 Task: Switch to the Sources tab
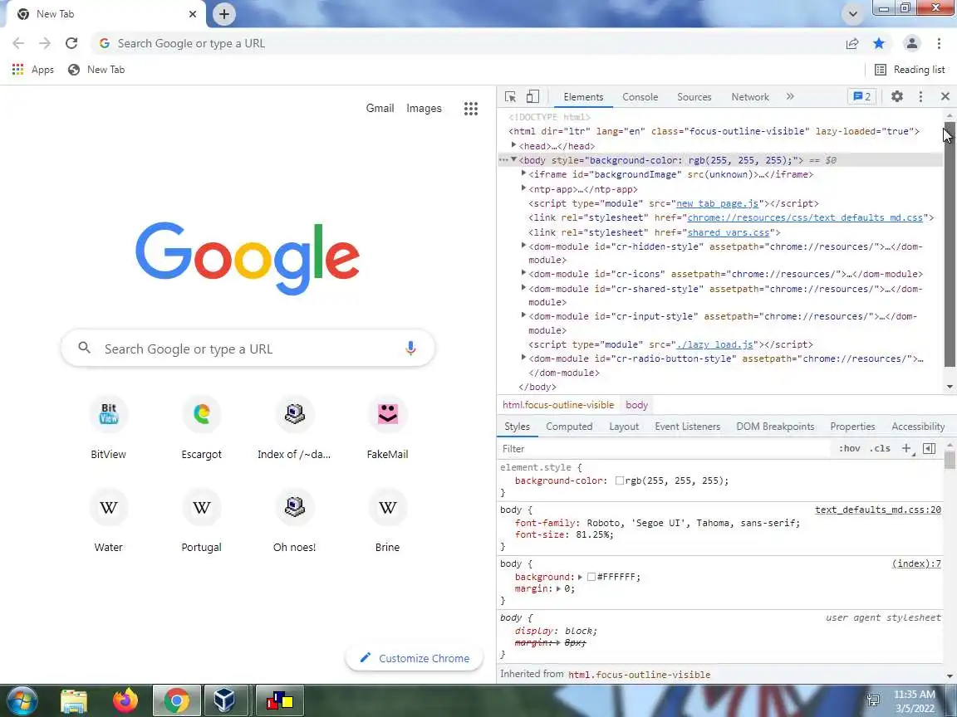pyautogui.click(x=694, y=97)
